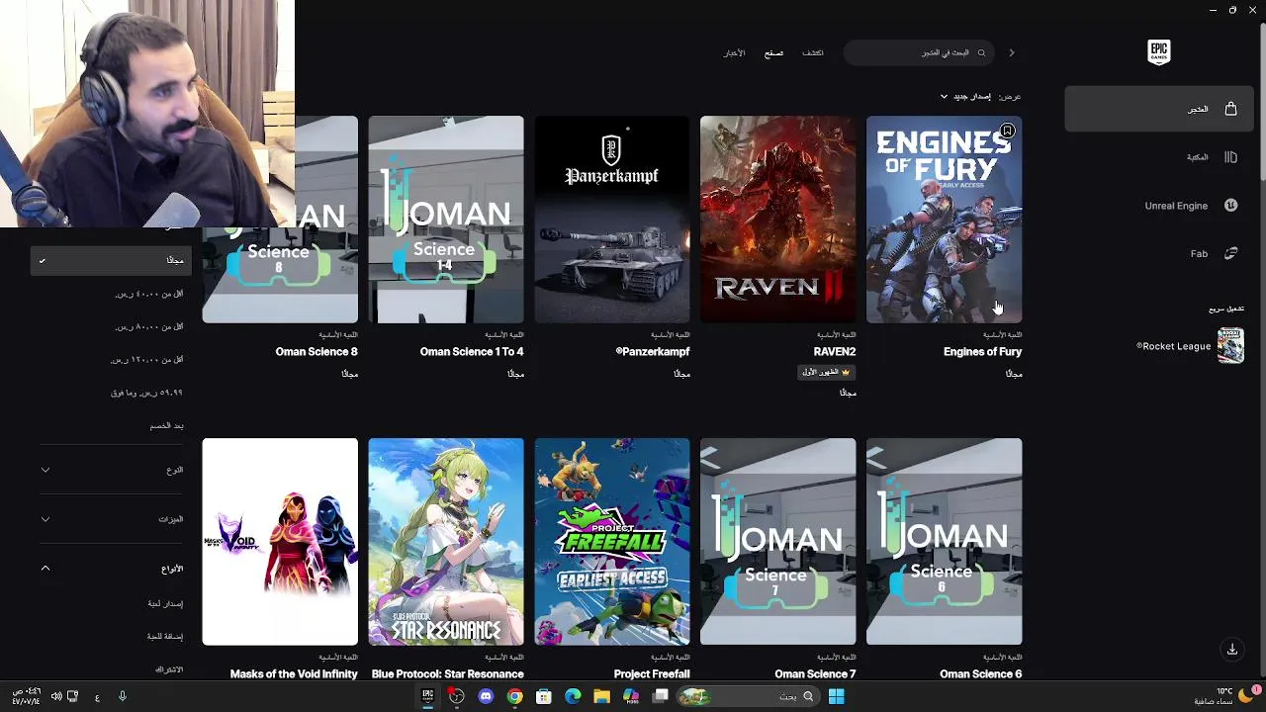This screenshot has height=712, width=1266.
Task: Add Engines of Fury to wishlist
Action: 1007,132
